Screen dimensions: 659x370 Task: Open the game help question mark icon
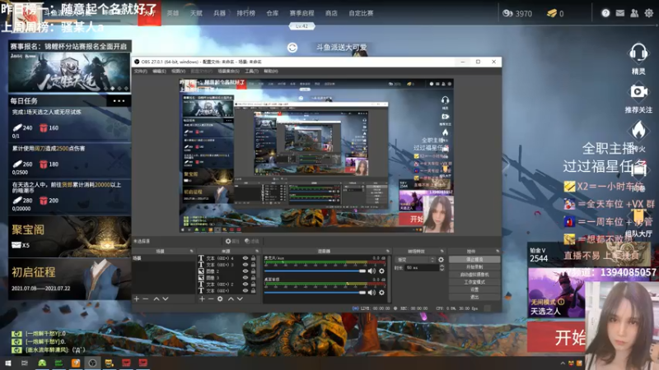(605, 13)
